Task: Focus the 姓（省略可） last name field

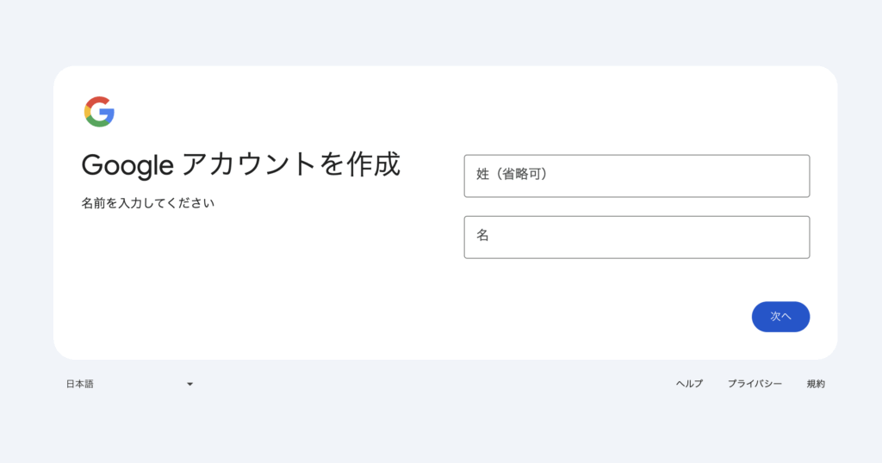Action: tap(637, 176)
